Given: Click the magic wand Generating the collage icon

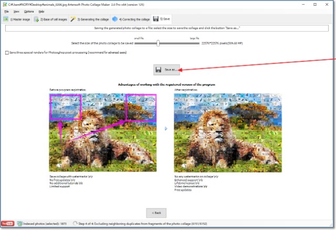Looking at the screenshot, I should click(76, 19).
